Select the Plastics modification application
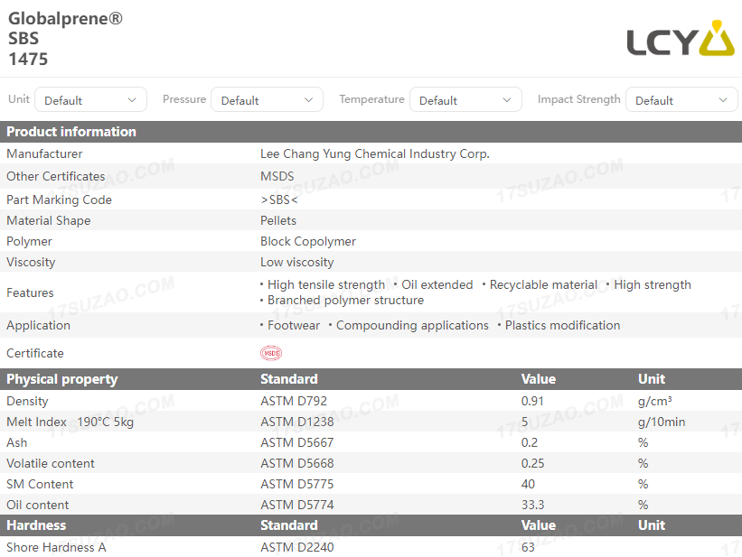742x557 pixels. point(562,325)
